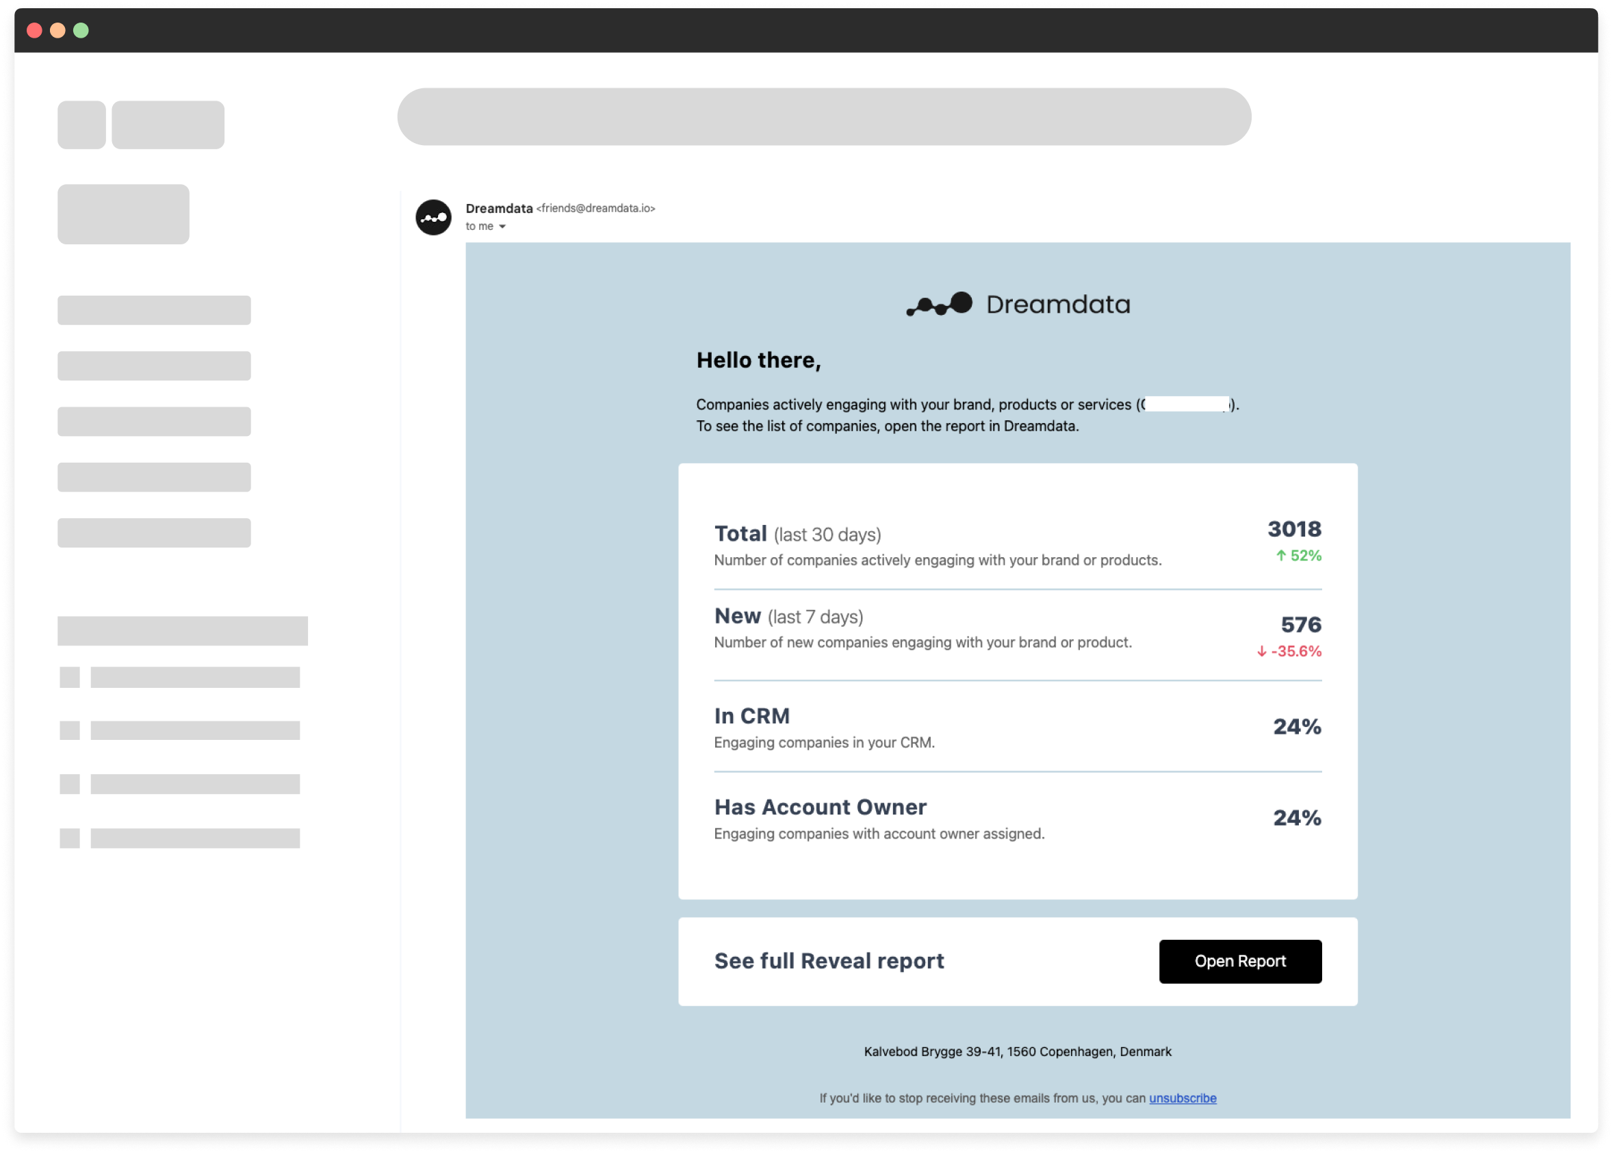Click the green macOS window zoom button

[x=81, y=30]
